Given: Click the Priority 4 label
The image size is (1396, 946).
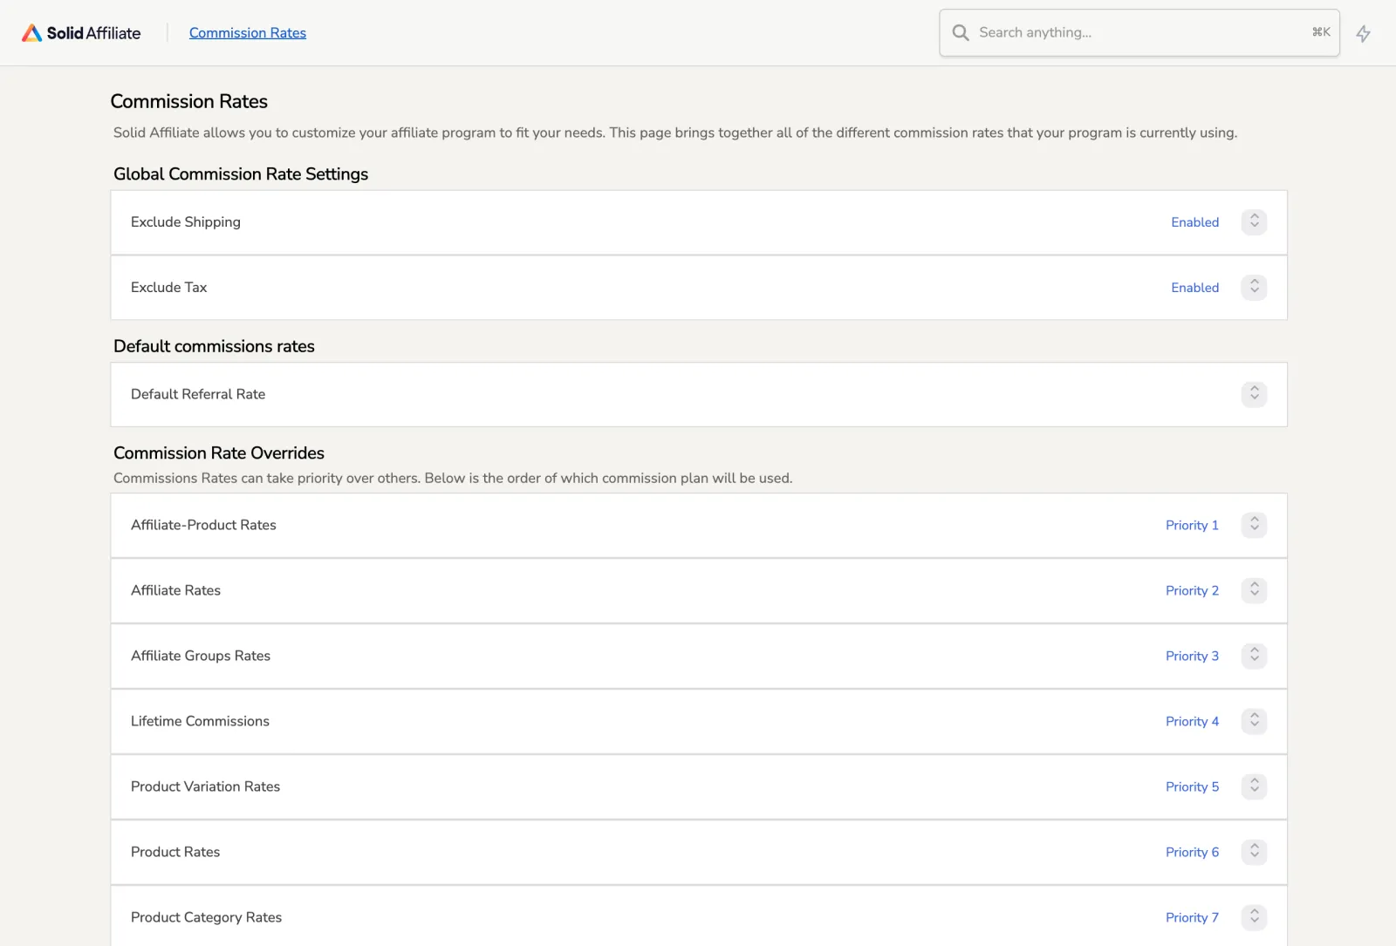Looking at the screenshot, I should pos(1192,721).
